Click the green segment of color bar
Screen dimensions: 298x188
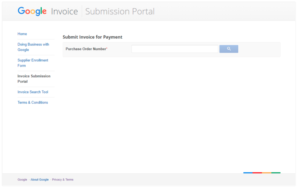click(x=276, y=173)
